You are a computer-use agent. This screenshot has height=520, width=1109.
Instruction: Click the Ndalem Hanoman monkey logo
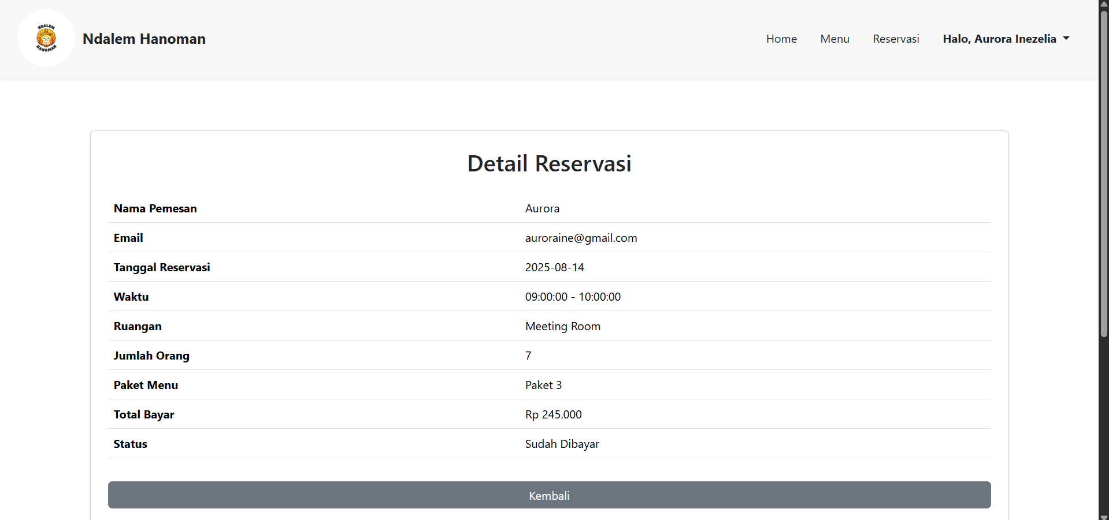click(x=46, y=38)
